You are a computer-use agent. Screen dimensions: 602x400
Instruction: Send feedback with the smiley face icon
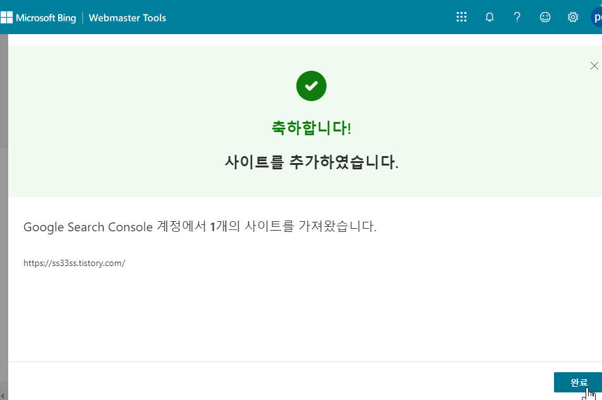coord(545,17)
